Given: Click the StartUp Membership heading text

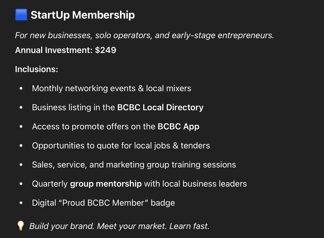Looking at the screenshot, I should click(83, 15).
